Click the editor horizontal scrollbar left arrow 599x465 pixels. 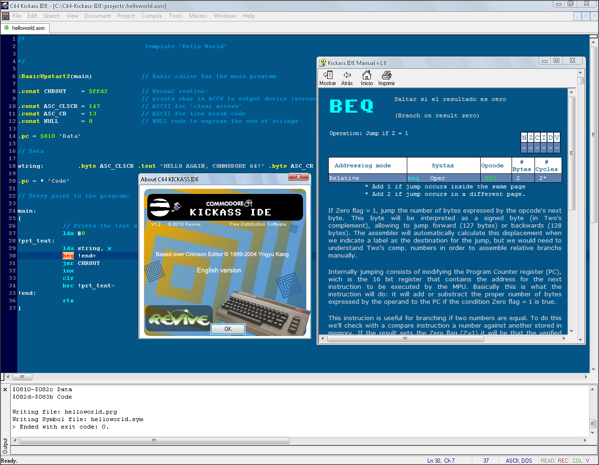7,377
